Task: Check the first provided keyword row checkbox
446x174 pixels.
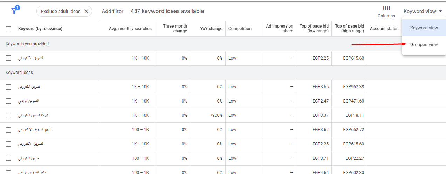Action: (x=8, y=58)
